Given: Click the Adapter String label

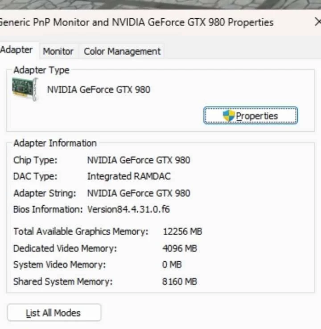Looking at the screenshot, I should pos(45,193).
